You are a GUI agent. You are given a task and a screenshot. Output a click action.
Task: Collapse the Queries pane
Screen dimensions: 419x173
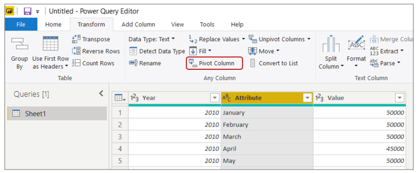101,93
